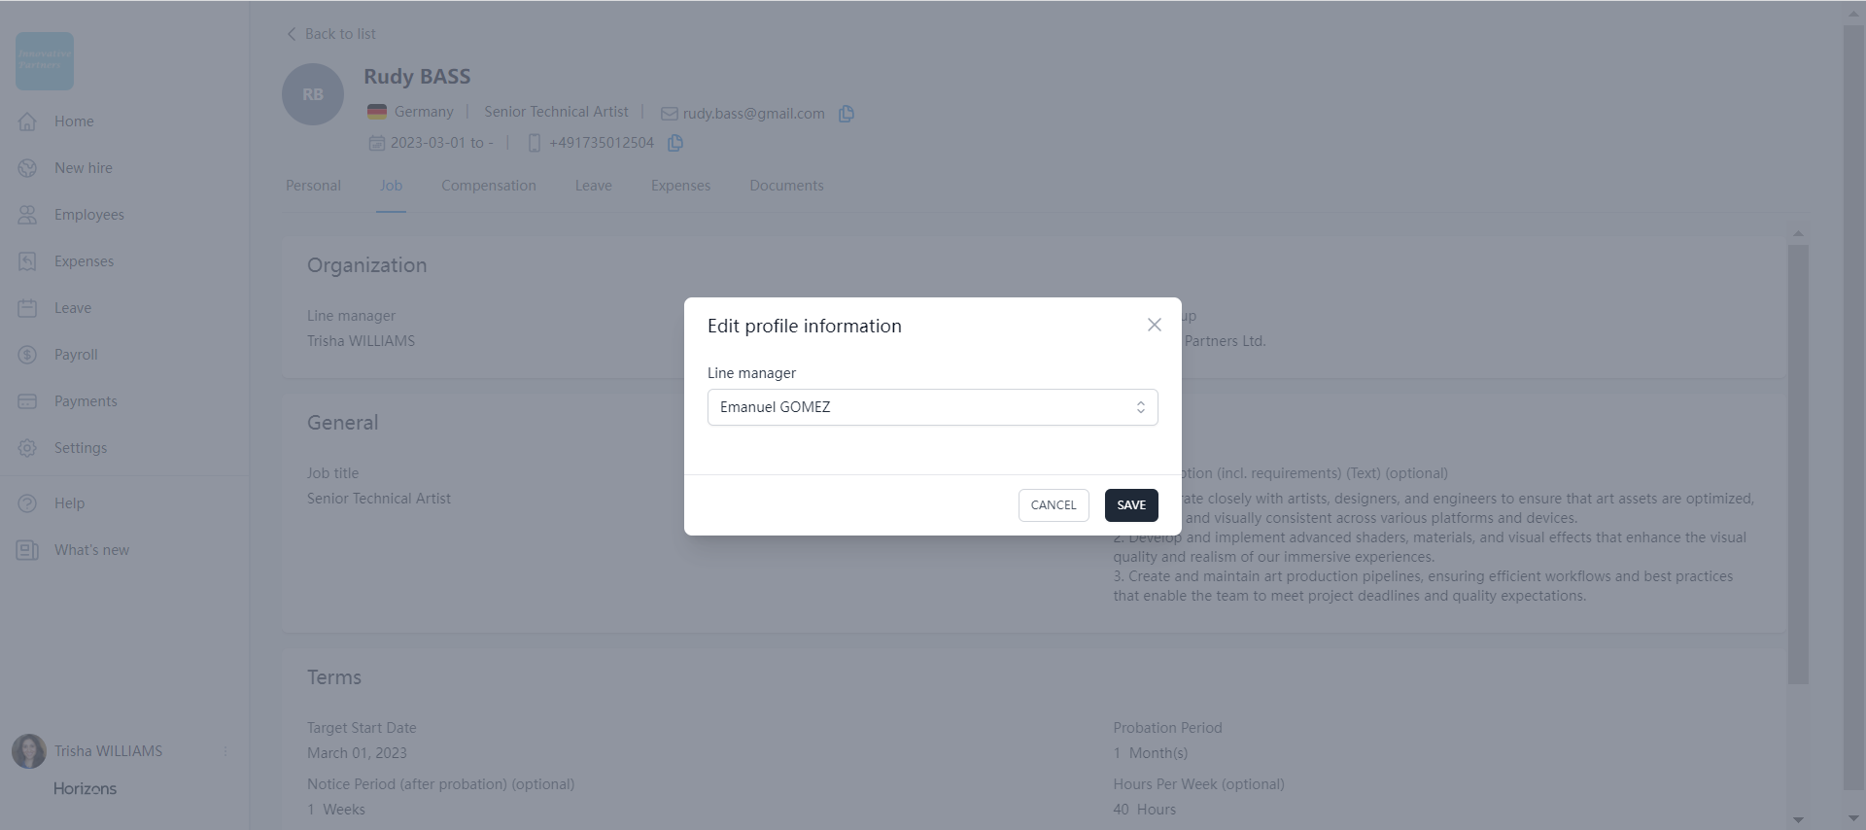Open the Line manager dropdown

coord(923,407)
